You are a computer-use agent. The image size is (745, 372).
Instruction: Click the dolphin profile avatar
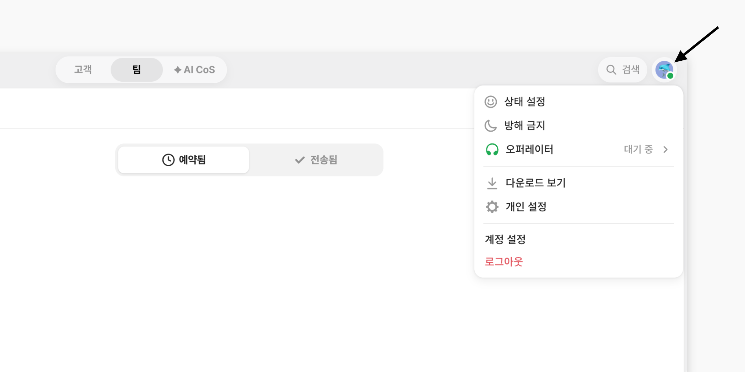(664, 70)
